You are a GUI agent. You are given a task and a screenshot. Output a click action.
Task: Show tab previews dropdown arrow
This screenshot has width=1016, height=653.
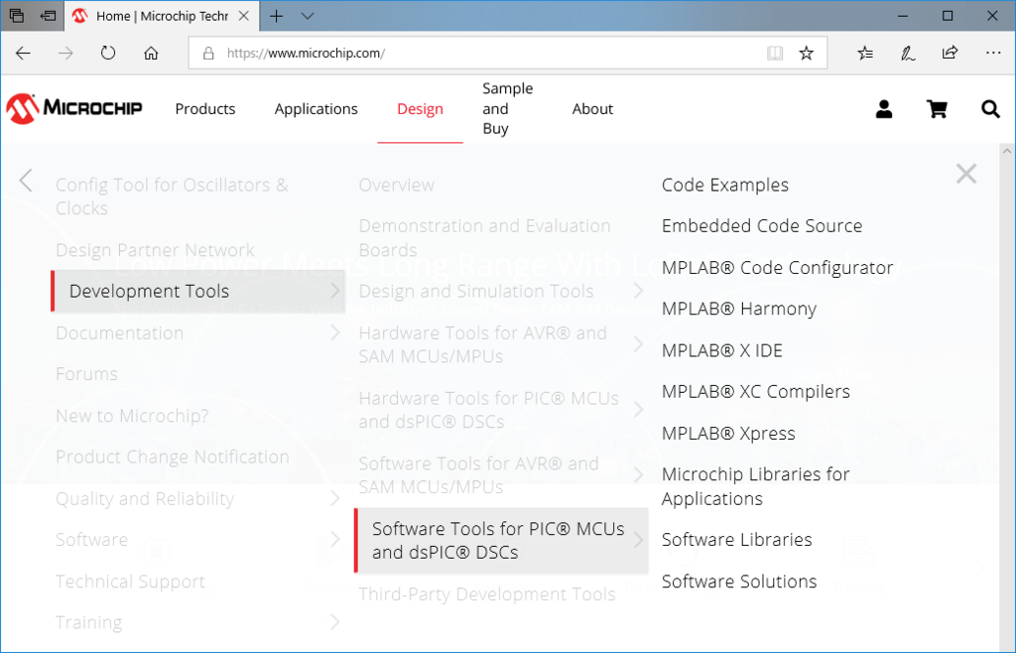[308, 16]
